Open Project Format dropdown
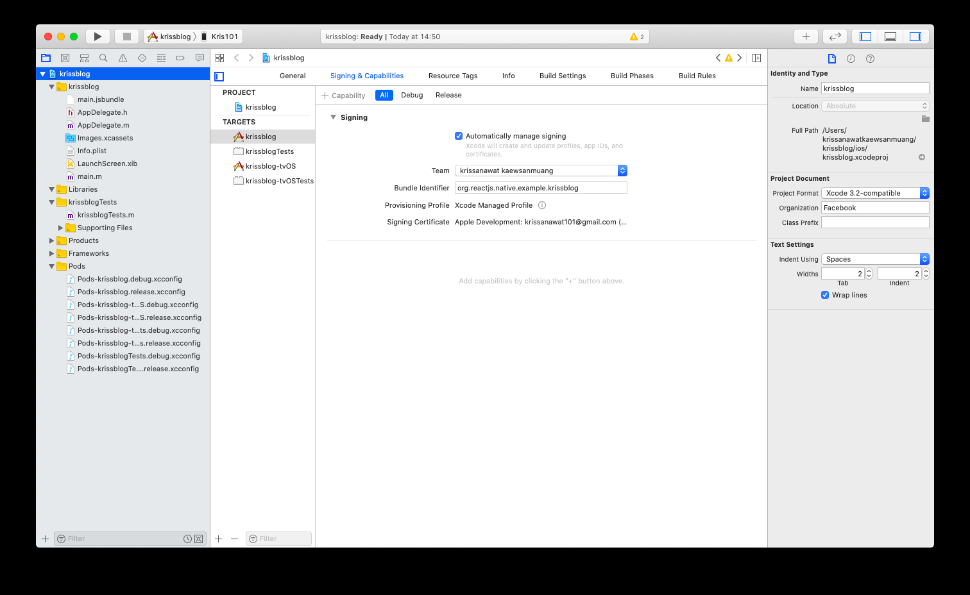The image size is (970, 595). click(x=875, y=193)
